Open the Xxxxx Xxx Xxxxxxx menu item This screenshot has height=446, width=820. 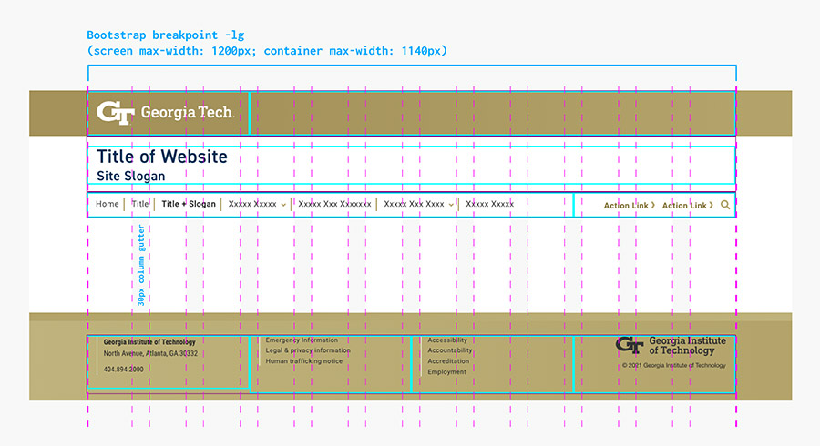334,204
